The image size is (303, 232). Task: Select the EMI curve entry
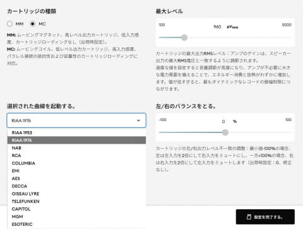(x=76, y=171)
